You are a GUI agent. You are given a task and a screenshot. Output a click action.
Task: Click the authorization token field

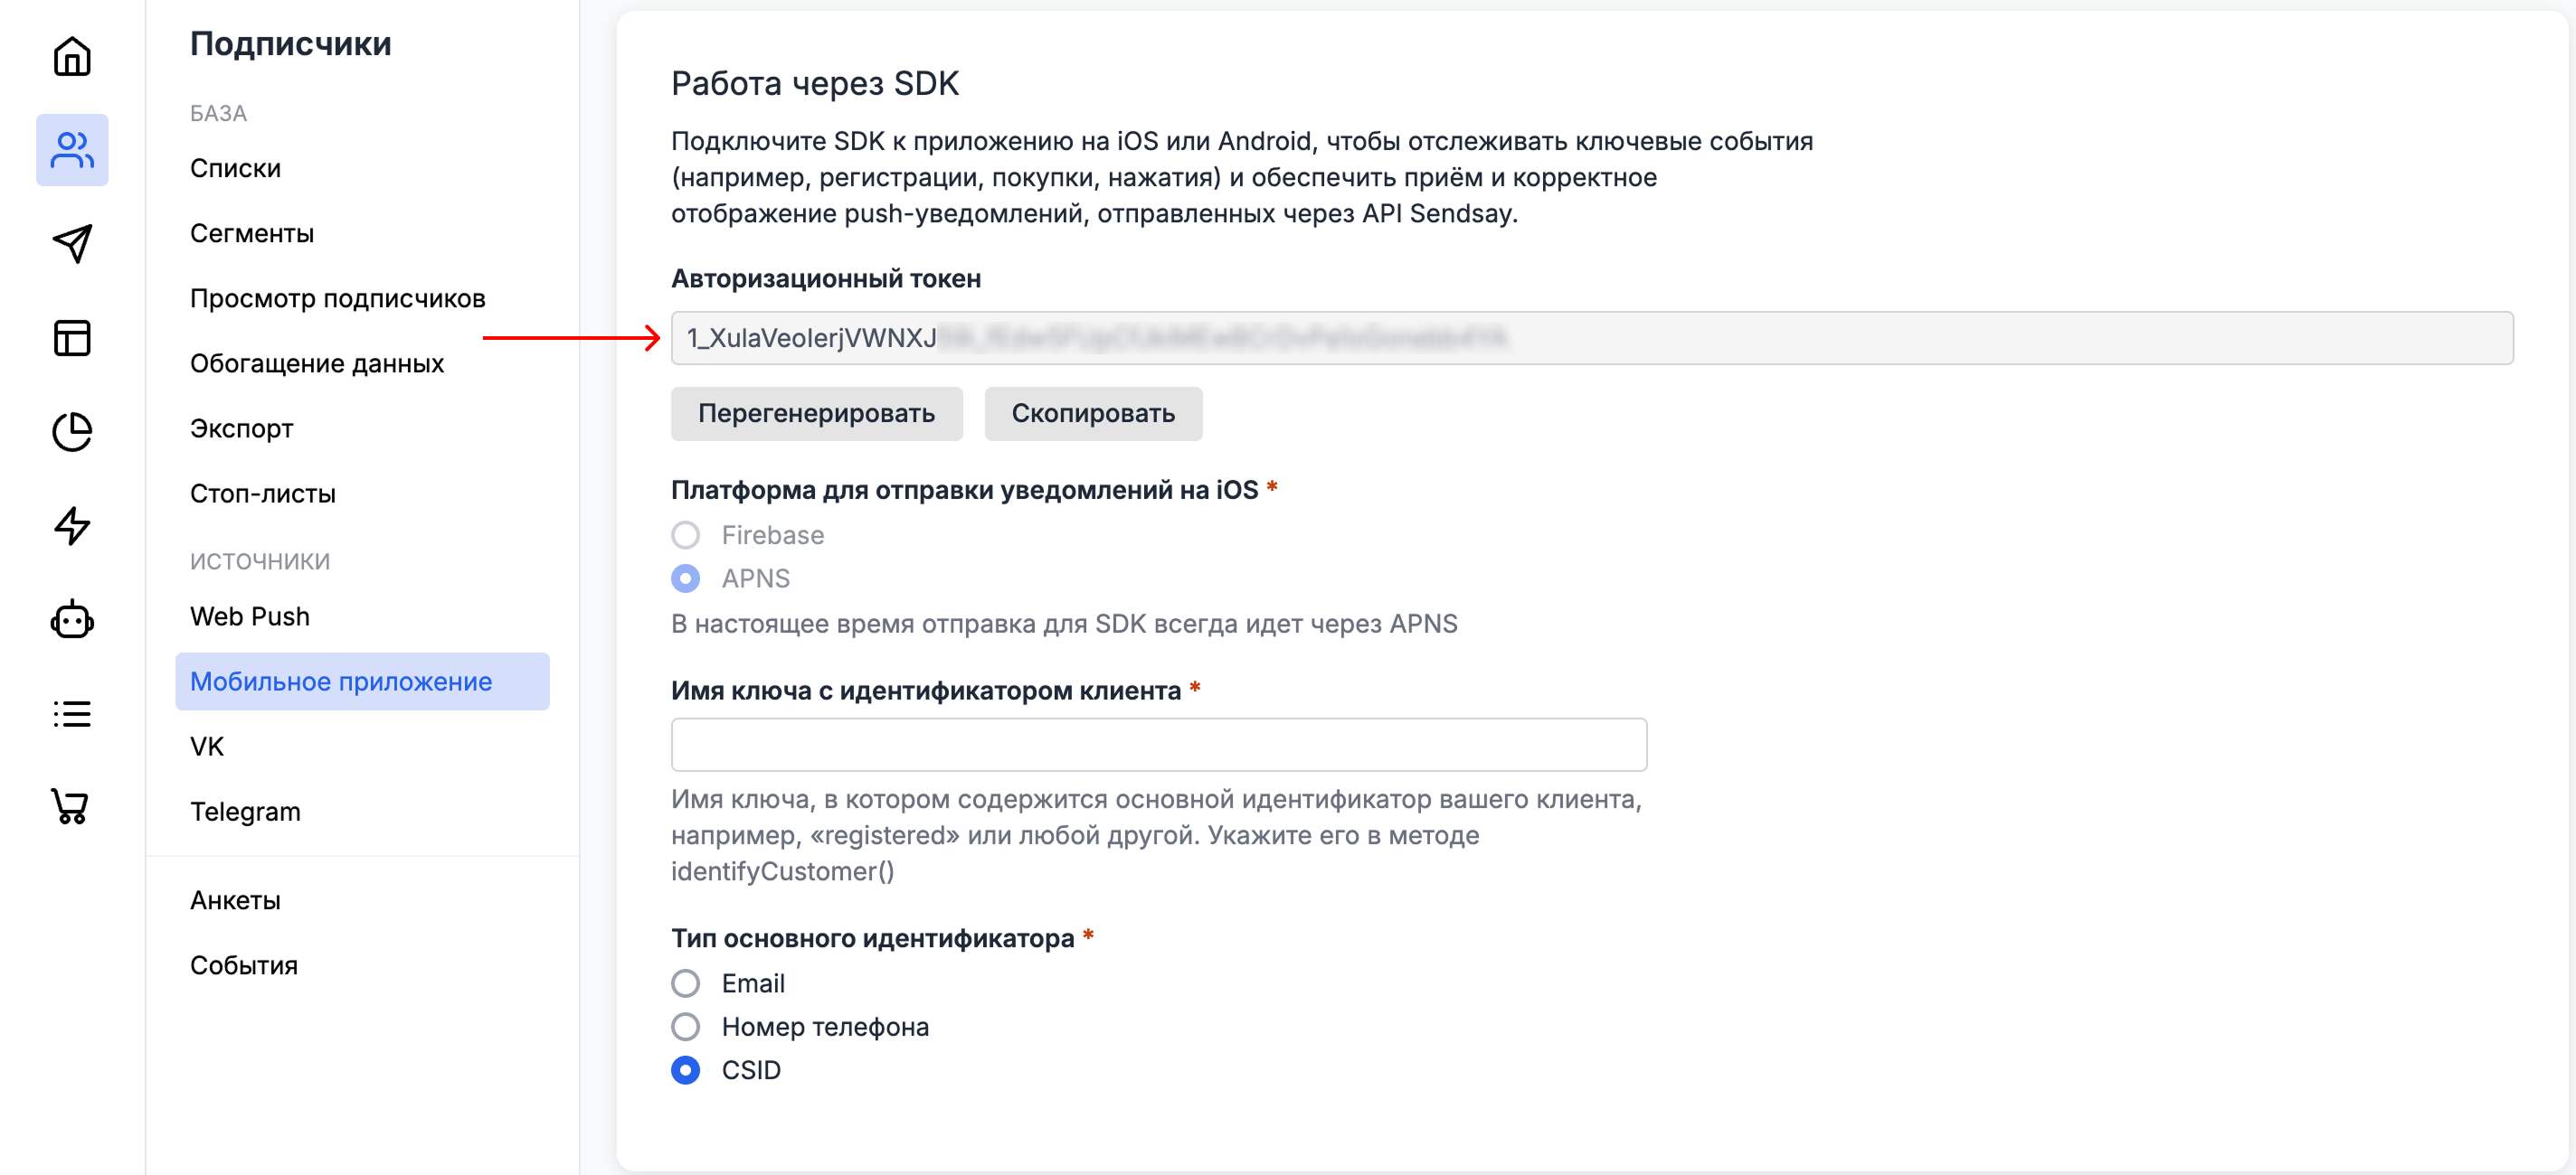coord(1590,338)
